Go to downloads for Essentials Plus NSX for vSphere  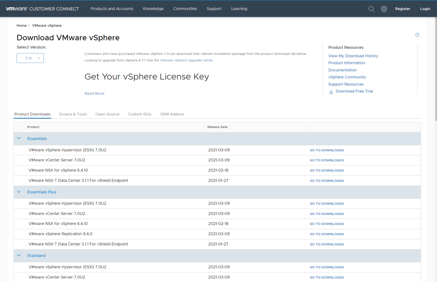327,224
